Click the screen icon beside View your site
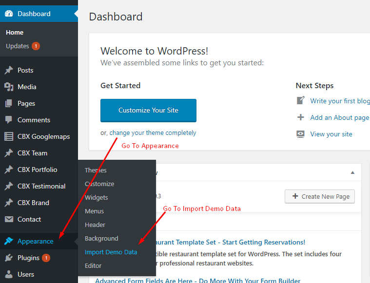The width and height of the screenshot is (370, 283). tap(300, 134)
